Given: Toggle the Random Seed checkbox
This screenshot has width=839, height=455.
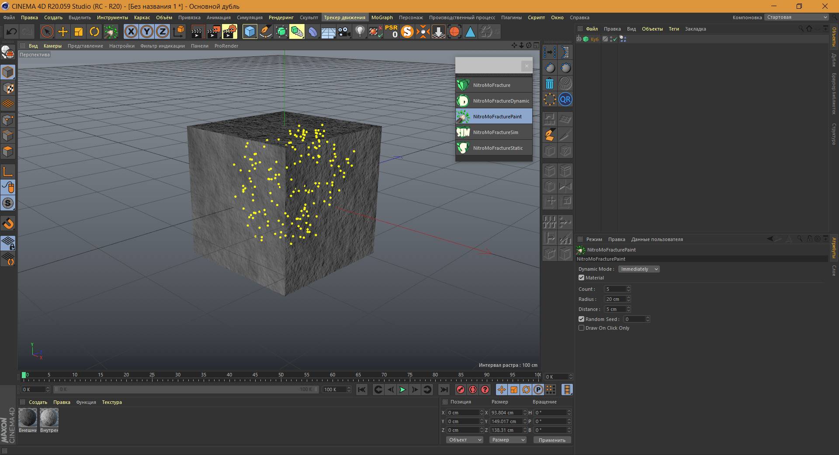Looking at the screenshot, I should pyautogui.click(x=581, y=319).
